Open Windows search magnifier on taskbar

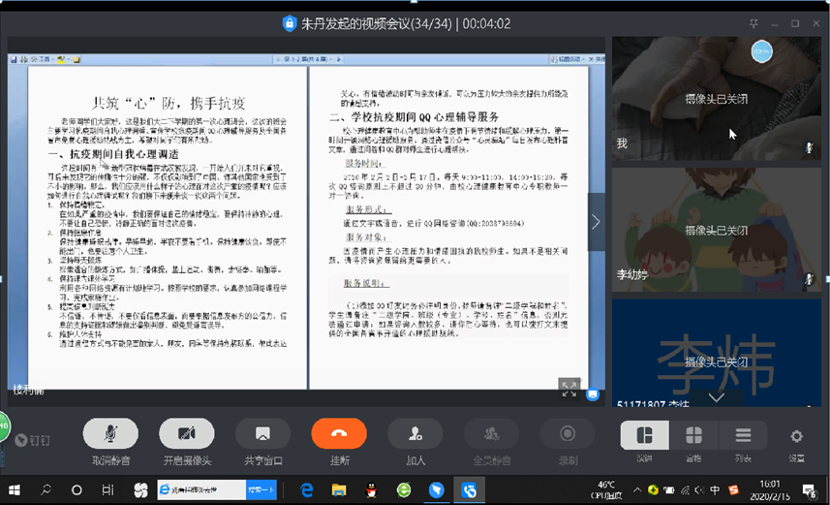[x=46, y=489]
